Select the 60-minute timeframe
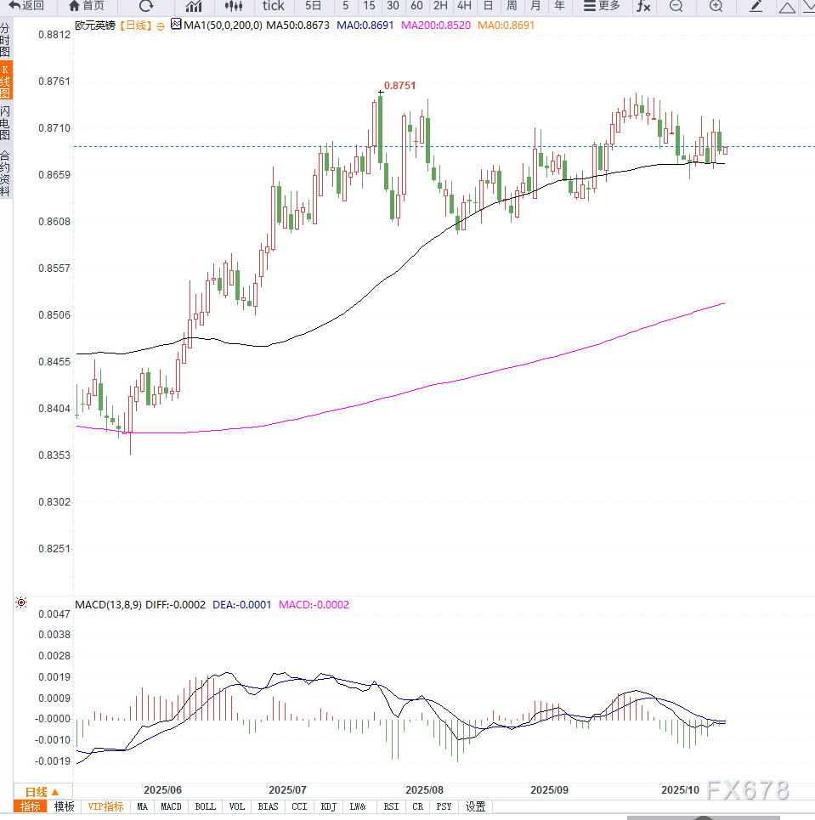This screenshot has height=820, width=815. click(x=416, y=6)
